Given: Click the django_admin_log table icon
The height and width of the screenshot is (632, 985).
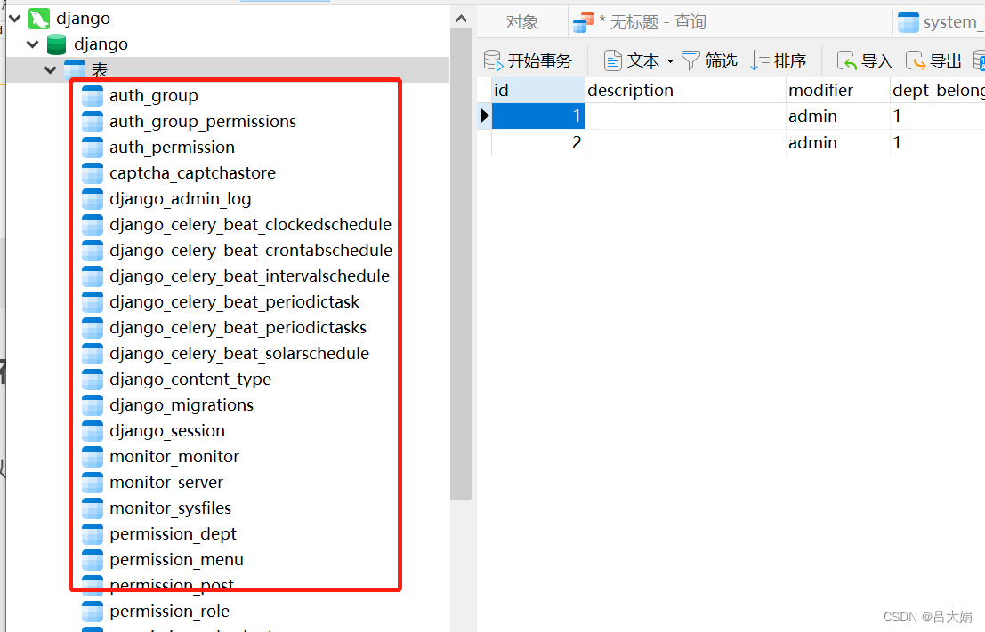Looking at the screenshot, I should pyautogui.click(x=93, y=199).
